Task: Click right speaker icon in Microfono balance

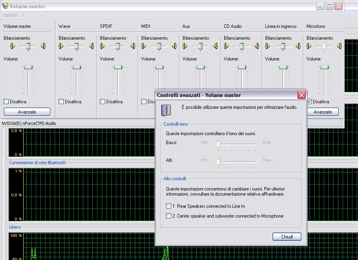Action: point(340,46)
